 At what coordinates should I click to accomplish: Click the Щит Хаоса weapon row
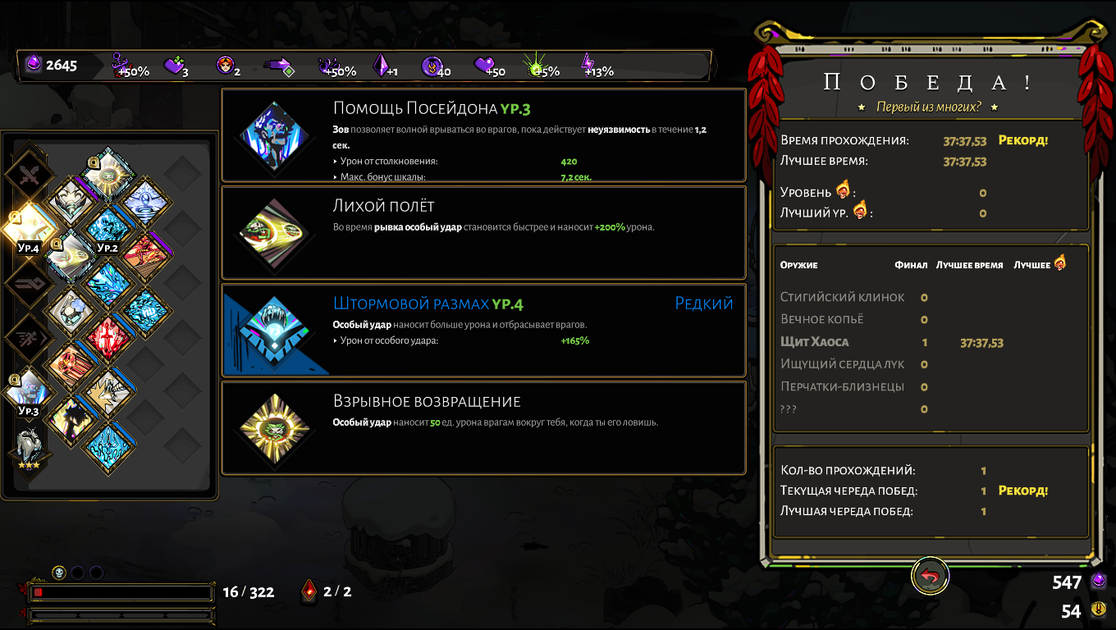click(931, 342)
